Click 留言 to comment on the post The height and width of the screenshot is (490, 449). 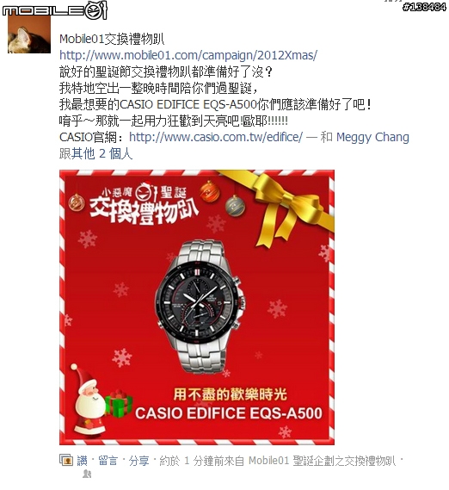pos(108,461)
